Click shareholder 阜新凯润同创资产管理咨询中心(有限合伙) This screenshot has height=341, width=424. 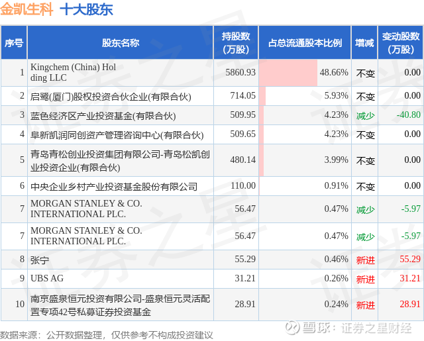tap(117, 135)
